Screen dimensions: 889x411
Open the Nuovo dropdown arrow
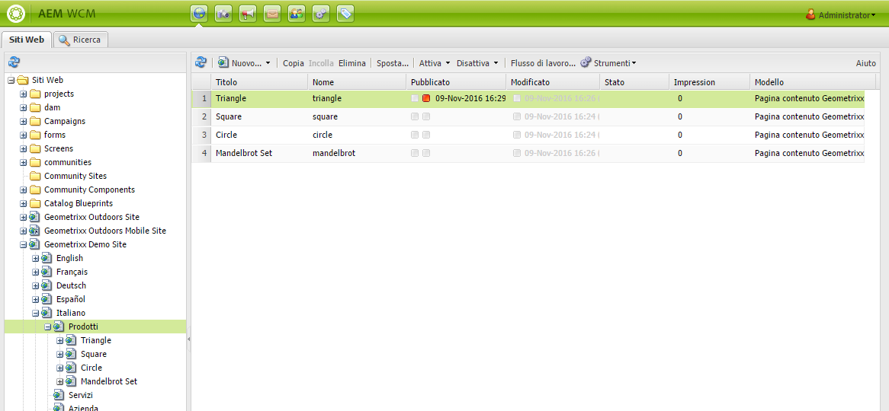click(268, 63)
